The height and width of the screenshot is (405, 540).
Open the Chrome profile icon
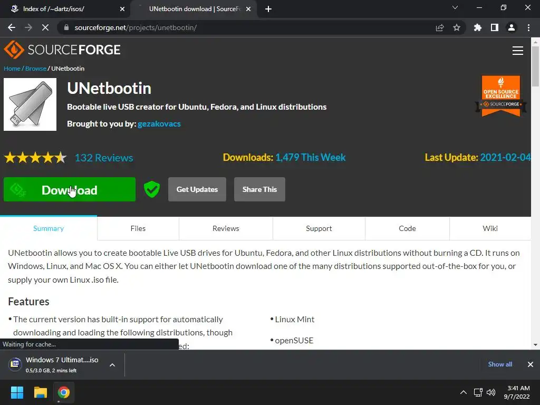512,27
